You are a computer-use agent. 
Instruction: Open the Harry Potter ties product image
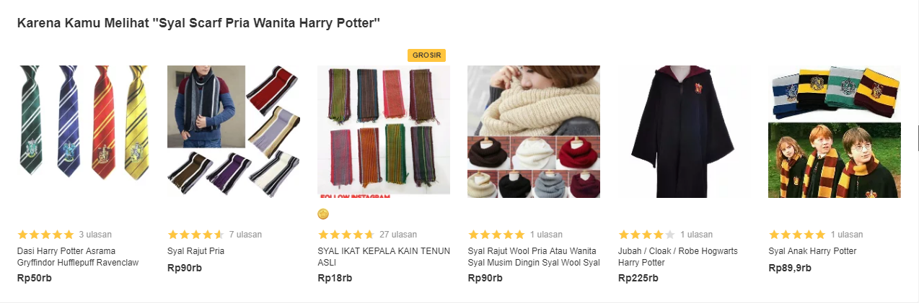click(83, 131)
